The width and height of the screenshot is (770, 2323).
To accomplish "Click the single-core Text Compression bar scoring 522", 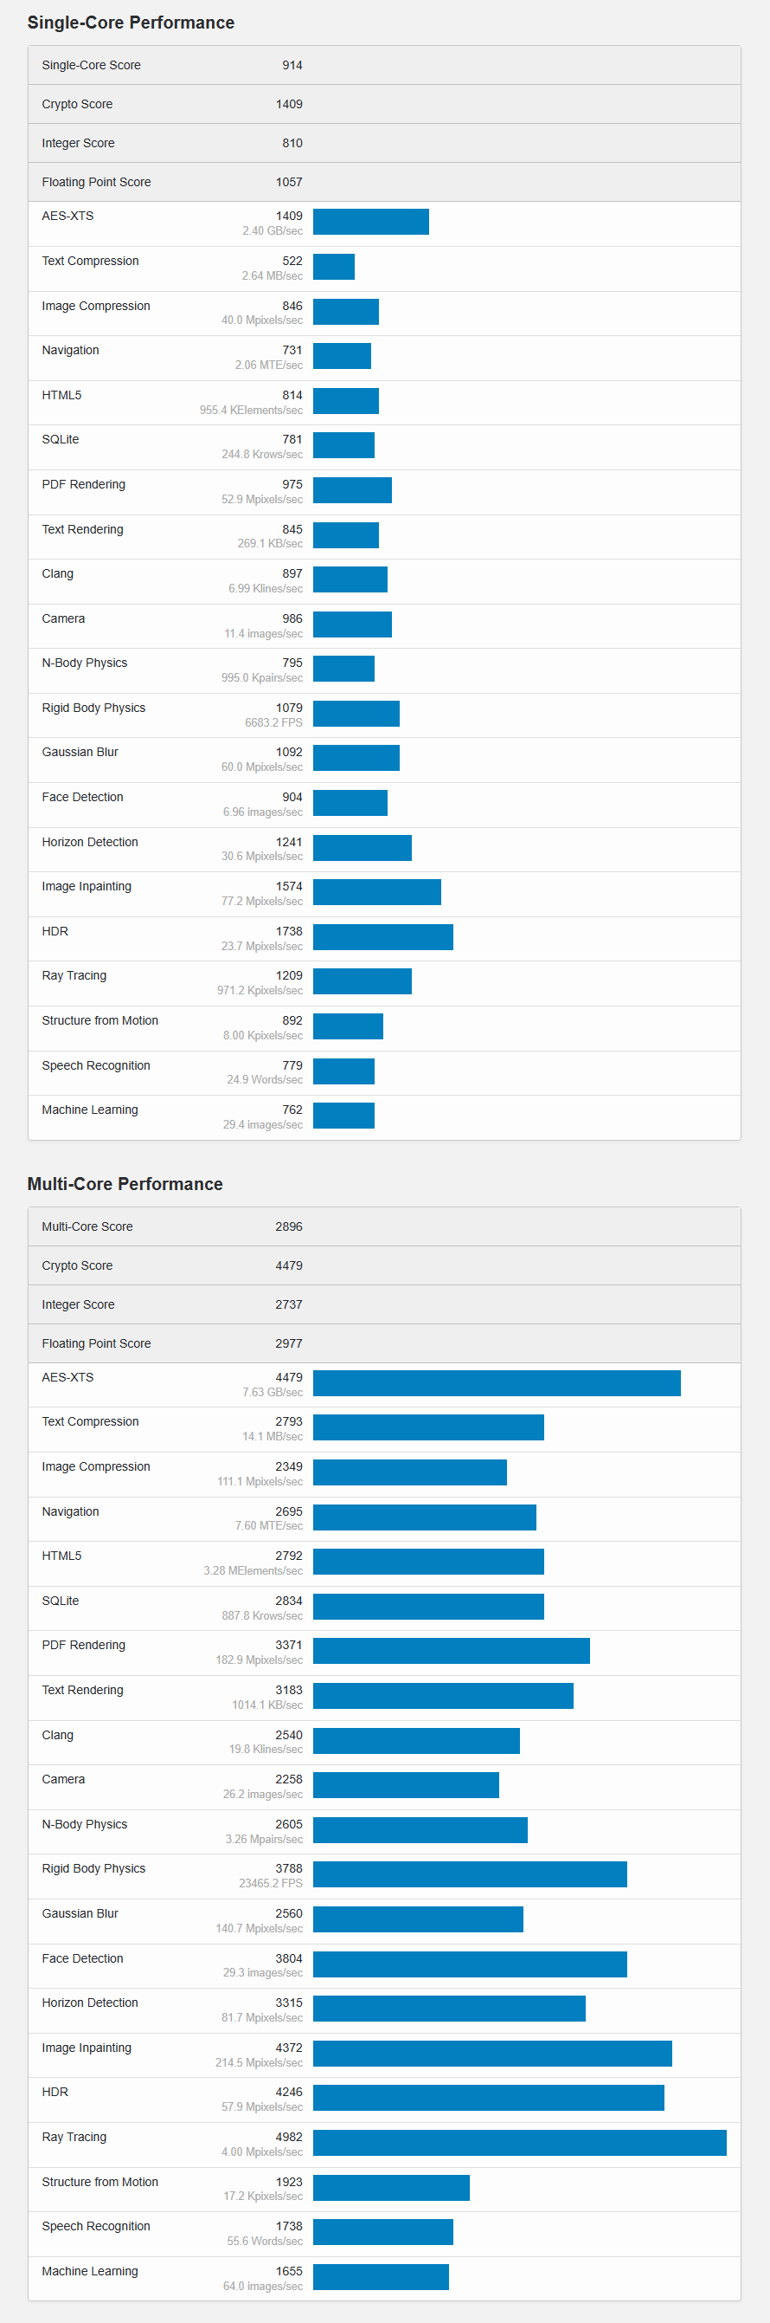I will (333, 267).
